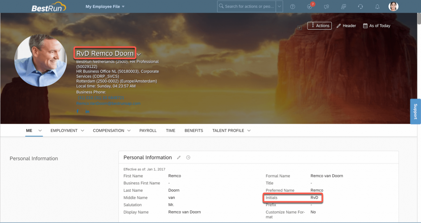This screenshot has height=223, width=421.
Task: Click the Header edit button
Action: 346,26
